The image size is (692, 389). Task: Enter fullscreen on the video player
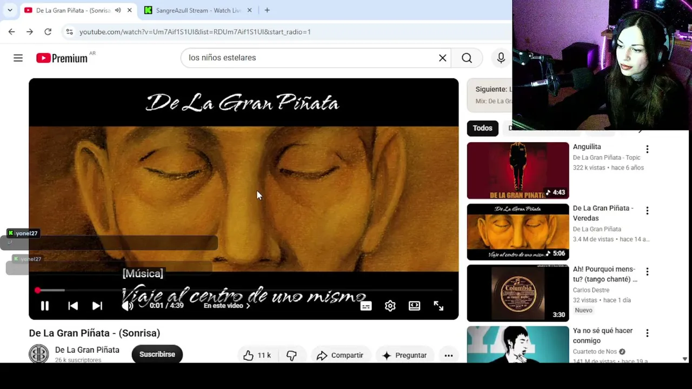pyautogui.click(x=438, y=306)
